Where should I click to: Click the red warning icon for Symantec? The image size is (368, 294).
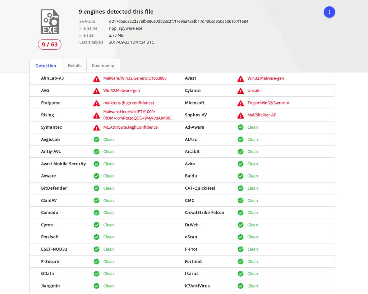[x=96, y=127]
